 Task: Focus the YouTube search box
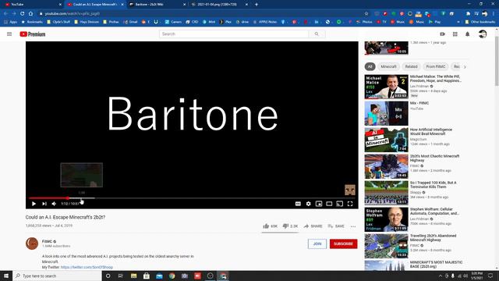point(234,34)
